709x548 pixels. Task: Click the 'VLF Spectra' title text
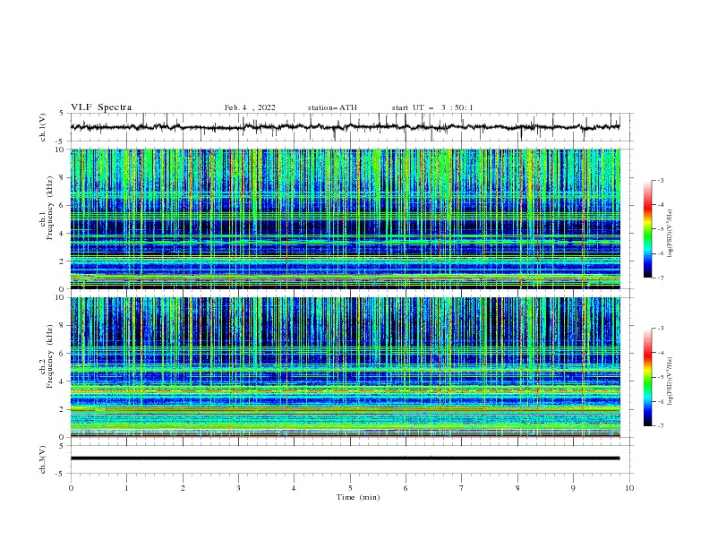pyautogui.click(x=101, y=107)
